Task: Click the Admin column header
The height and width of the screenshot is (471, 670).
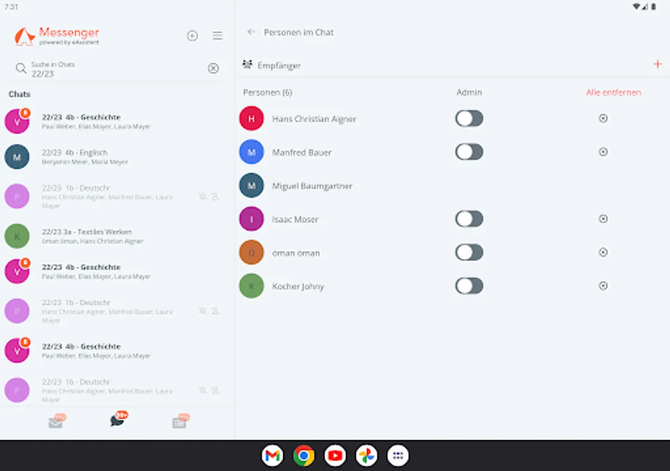Action: [x=469, y=93]
